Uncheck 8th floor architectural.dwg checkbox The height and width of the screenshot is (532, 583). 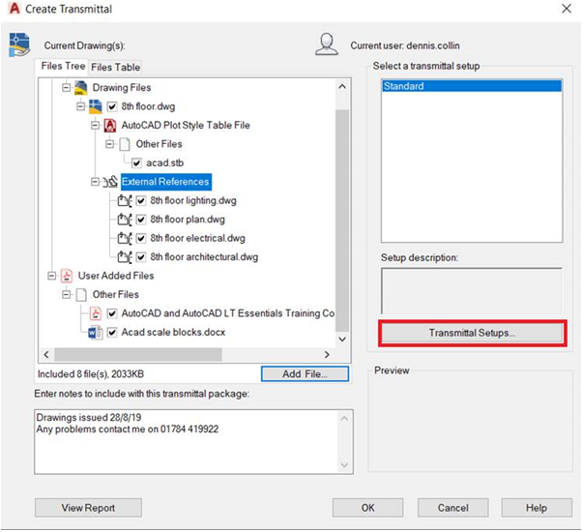(141, 257)
